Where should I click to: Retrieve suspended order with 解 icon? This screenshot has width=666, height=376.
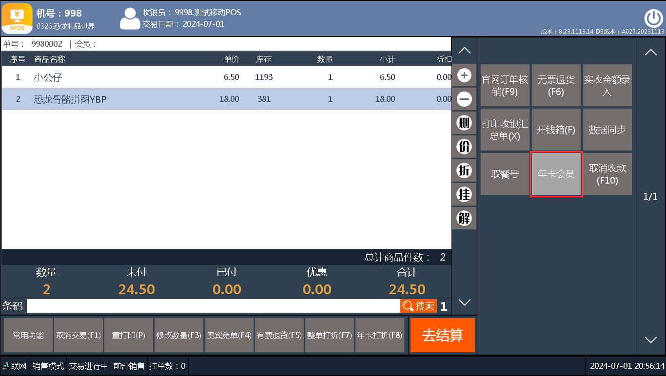pyautogui.click(x=465, y=218)
